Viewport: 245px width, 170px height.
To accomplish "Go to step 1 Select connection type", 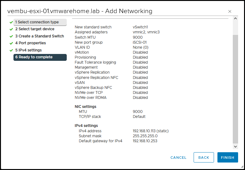I will pos(40,22).
